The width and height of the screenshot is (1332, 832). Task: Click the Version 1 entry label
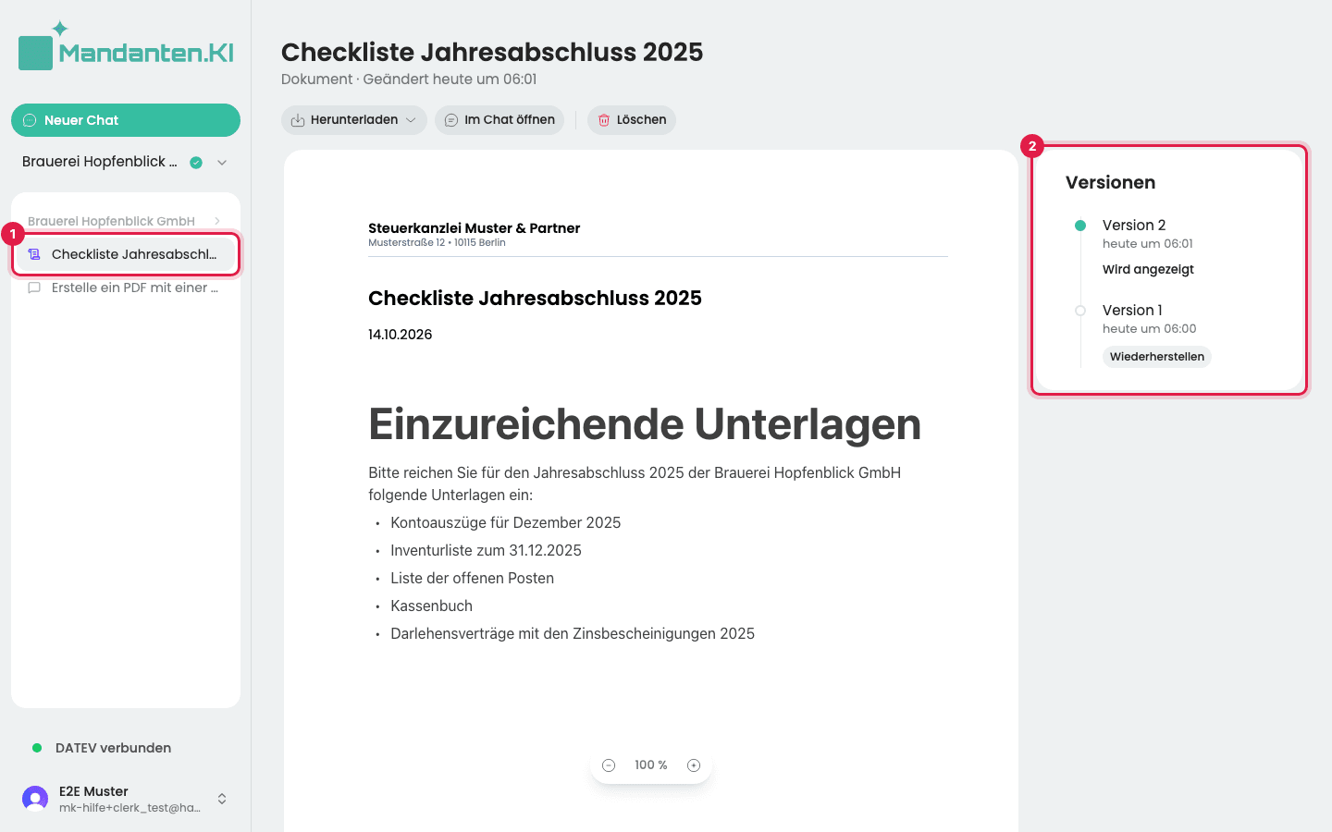1132,311
